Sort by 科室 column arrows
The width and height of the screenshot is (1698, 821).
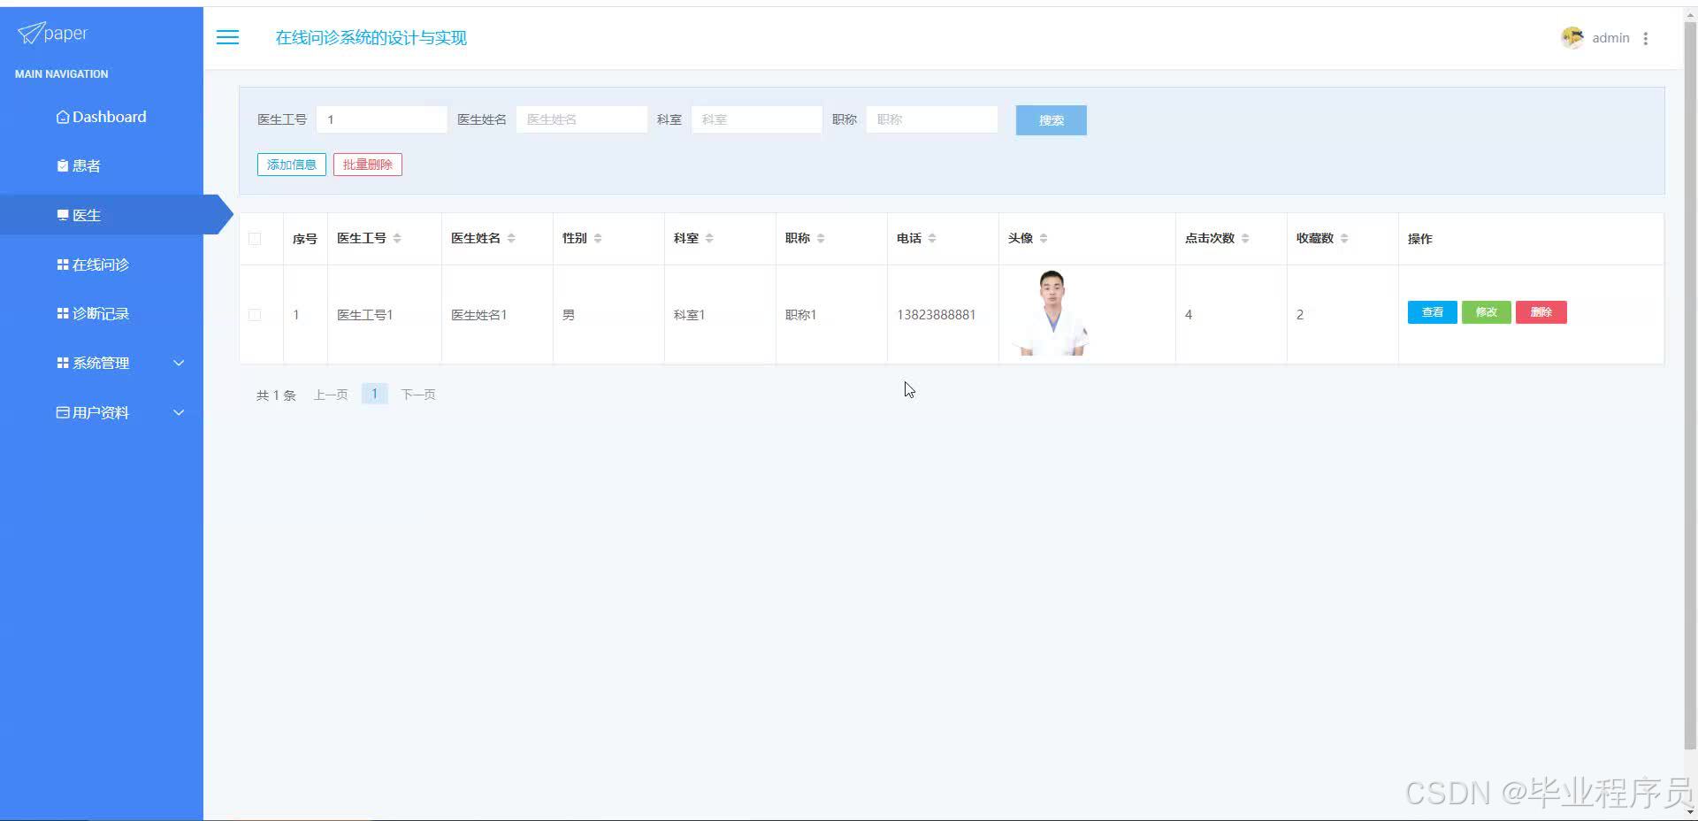(x=709, y=238)
